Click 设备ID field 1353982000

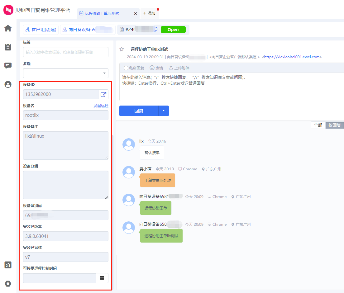61,94
